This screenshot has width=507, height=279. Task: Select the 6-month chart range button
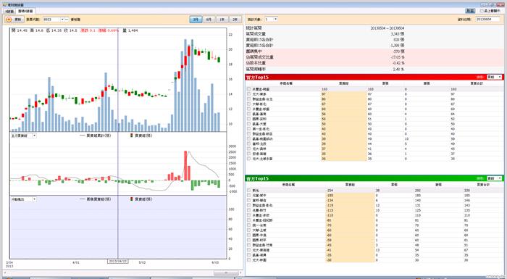point(209,20)
